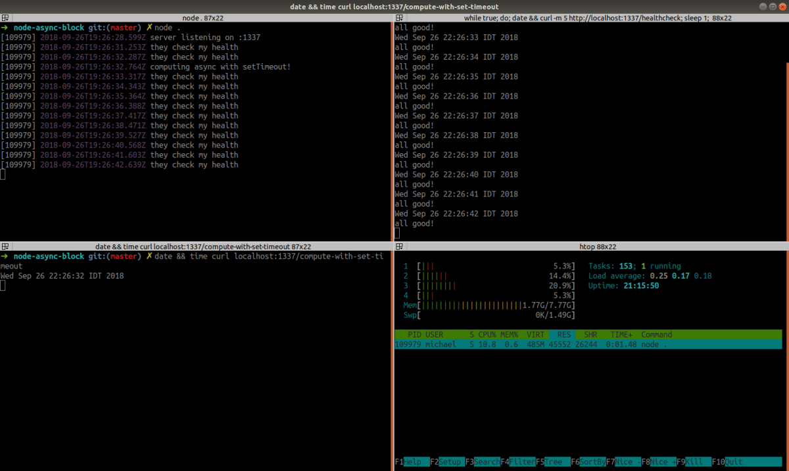Toggle F5 Tree view in htop
The width and height of the screenshot is (789, 471).
pyautogui.click(x=553, y=462)
